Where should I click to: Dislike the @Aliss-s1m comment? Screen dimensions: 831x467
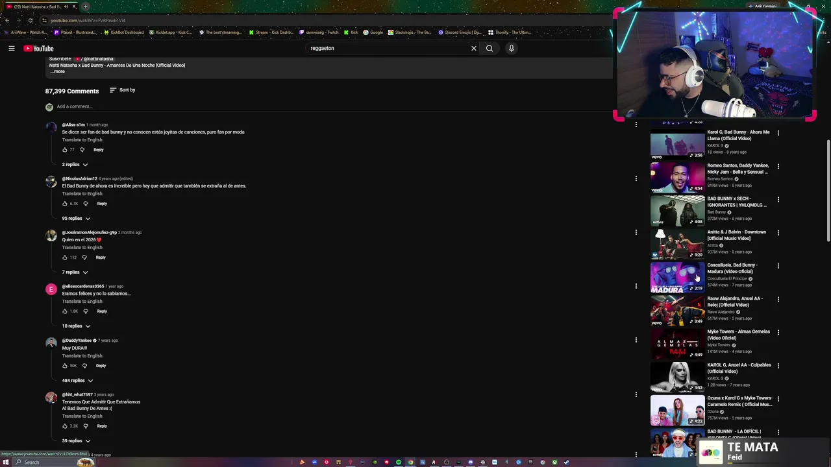tap(82, 150)
